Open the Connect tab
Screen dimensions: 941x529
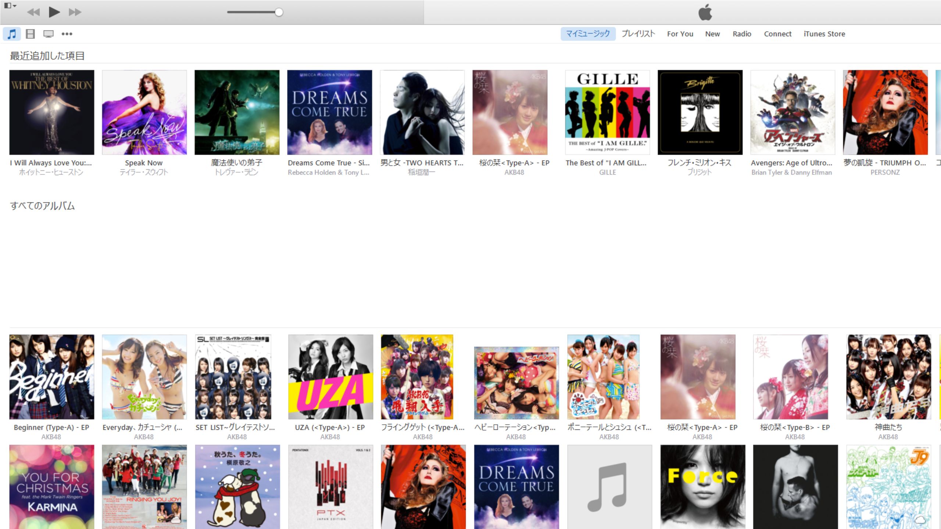tap(777, 34)
